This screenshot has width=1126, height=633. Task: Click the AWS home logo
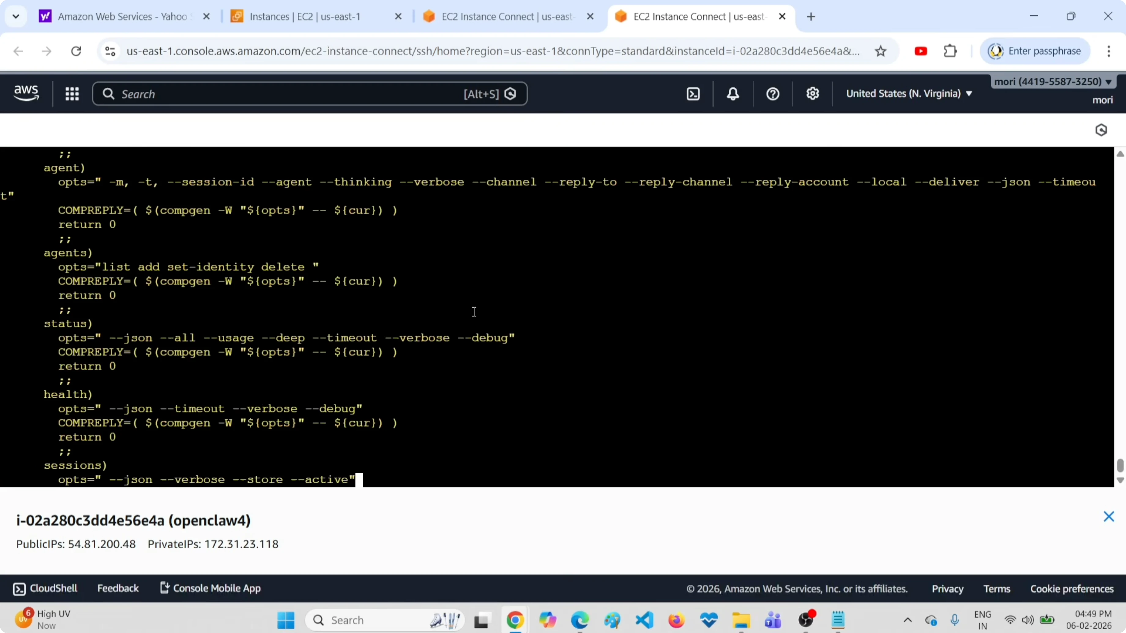[x=26, y=93]
